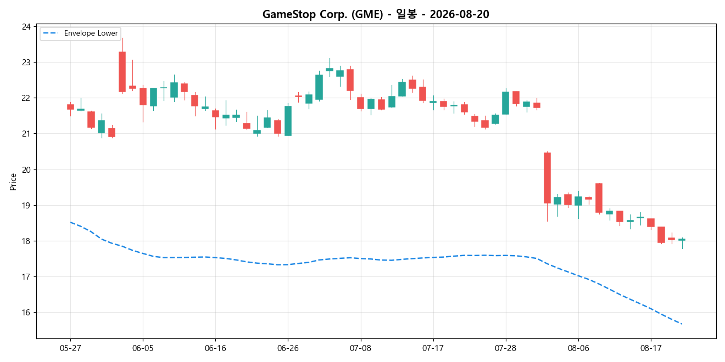The image size is (725, 362).
Task: Click the 07-08 date tick label
Action: pos(360,348)
